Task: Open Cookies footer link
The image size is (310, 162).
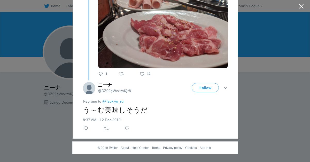Action: pos(191,148)
